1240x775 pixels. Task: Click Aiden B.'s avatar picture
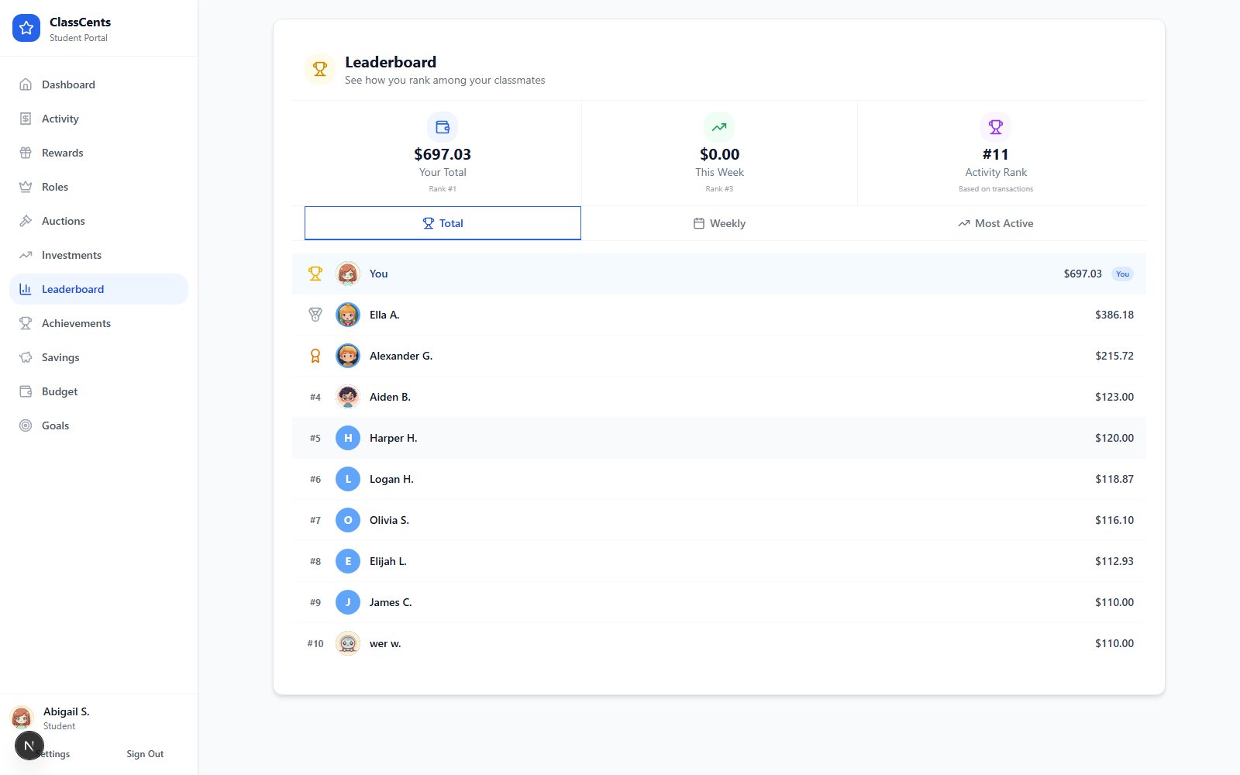348,397
